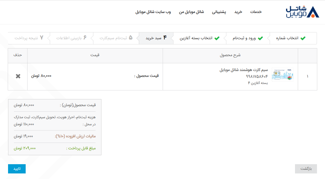
Task: Go to وب سایت شاتل موبایل link
Action: click(x=153, y=12)
